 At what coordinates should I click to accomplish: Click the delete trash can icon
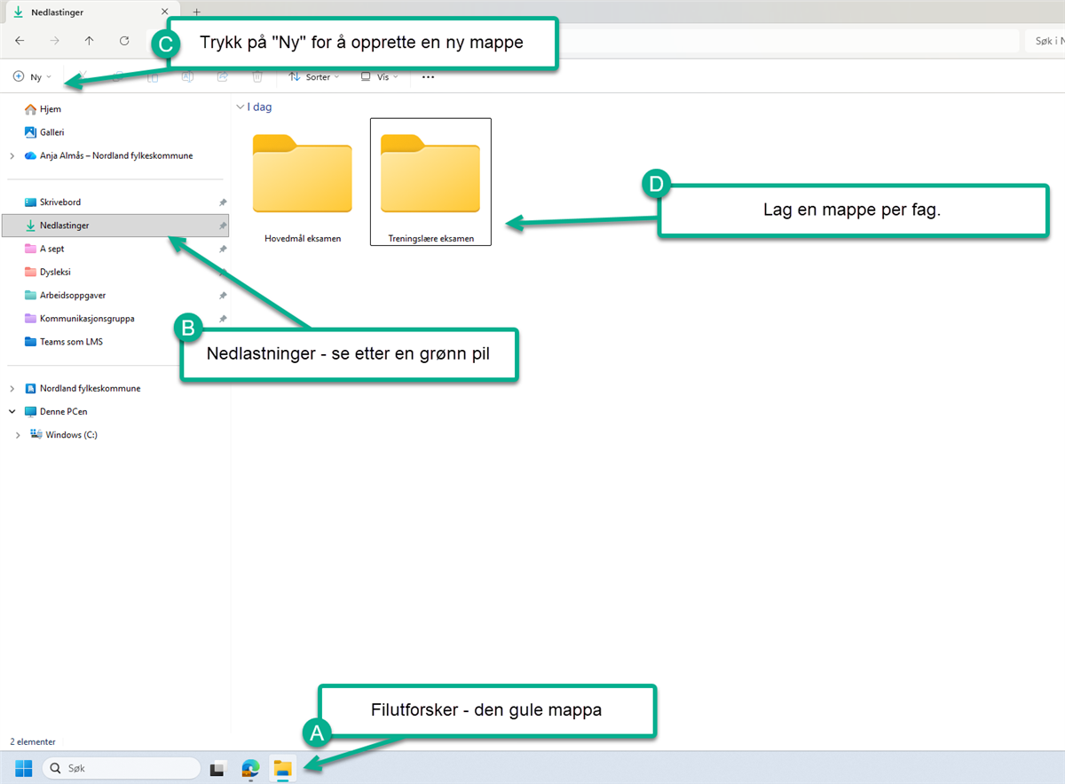click(x=257, y=77)
